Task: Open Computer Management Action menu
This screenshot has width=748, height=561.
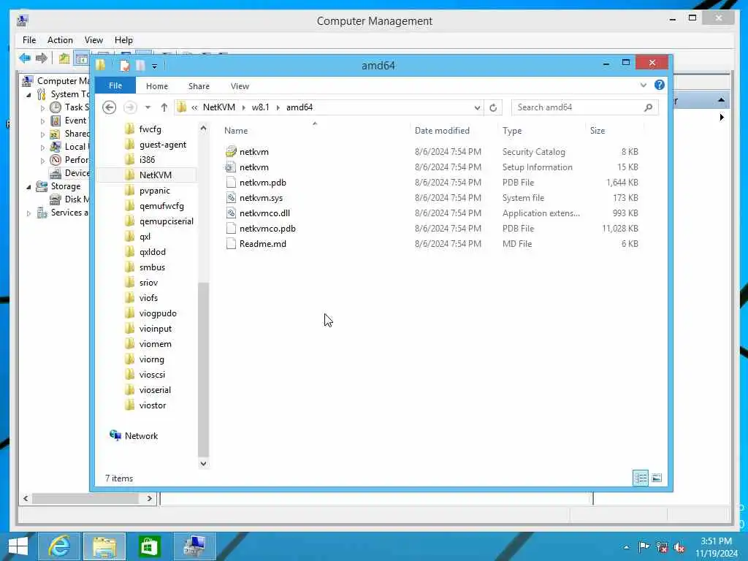Action: (60, 40)
